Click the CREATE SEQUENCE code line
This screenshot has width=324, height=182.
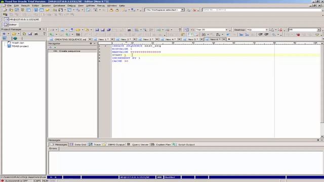point(136,46)
